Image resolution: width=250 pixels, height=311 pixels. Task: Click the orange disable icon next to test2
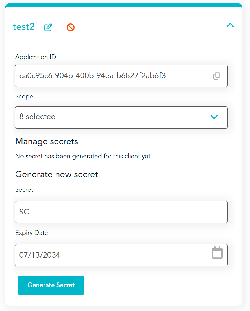[71, 27]
